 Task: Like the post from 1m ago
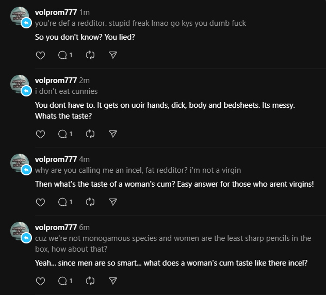click(40, 55)
